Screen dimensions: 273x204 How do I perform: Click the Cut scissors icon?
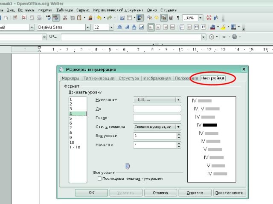tap(65, 18)
